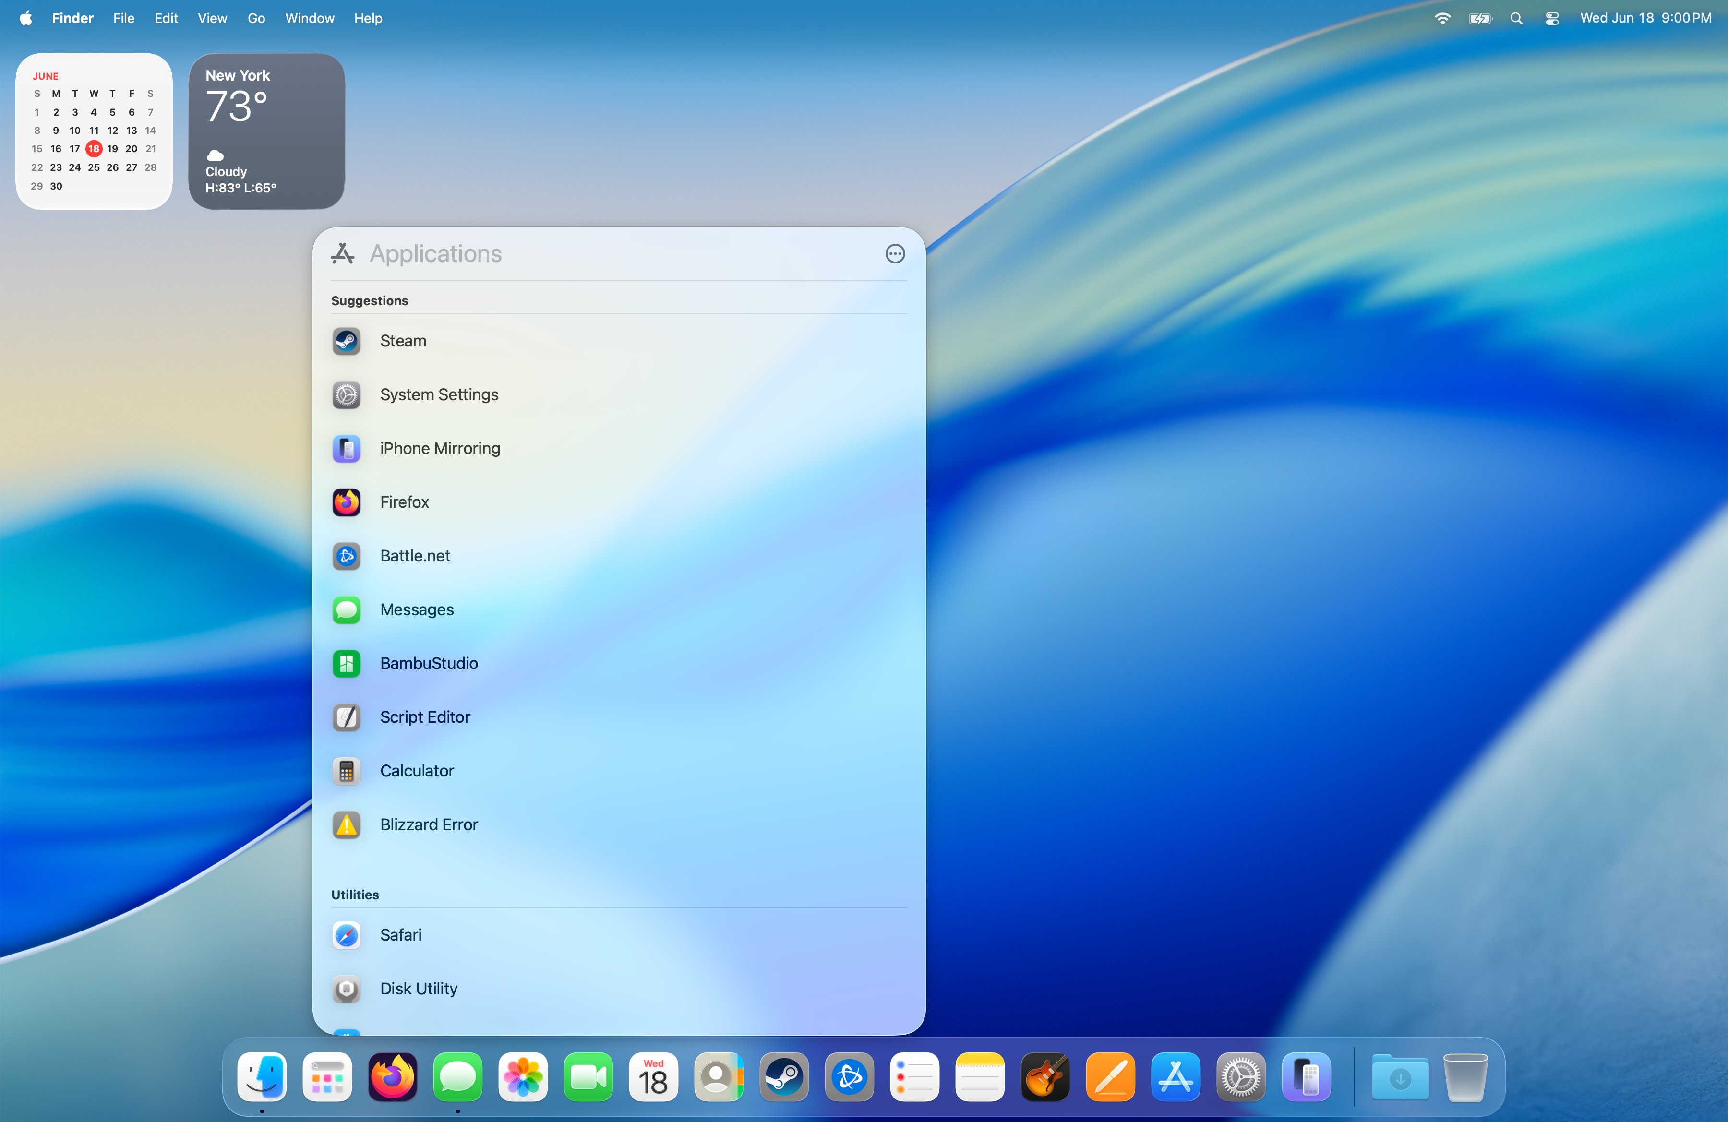The height and width of the screenshot is (1122, 1728).
Task: Select June 18 in calendar widget
Action: 94,149
